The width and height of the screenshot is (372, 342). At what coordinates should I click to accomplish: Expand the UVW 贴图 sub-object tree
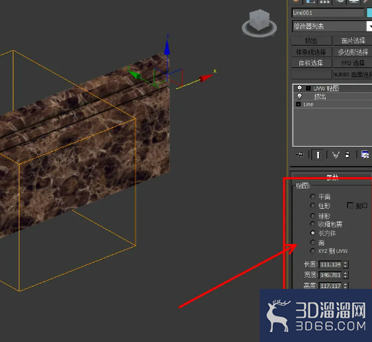point(308,88)
